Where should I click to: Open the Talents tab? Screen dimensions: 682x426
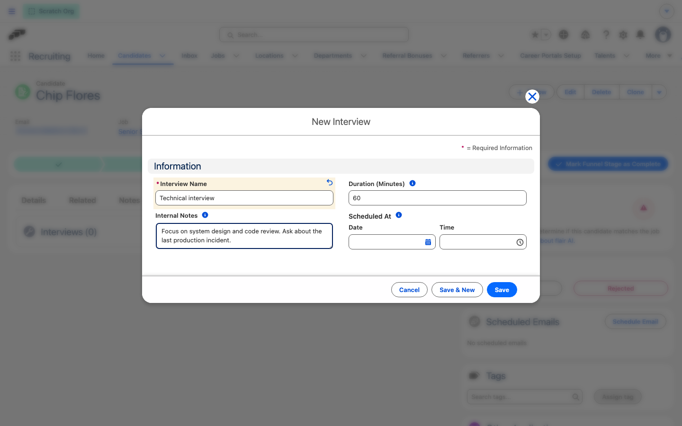click(x=605, y=56)
